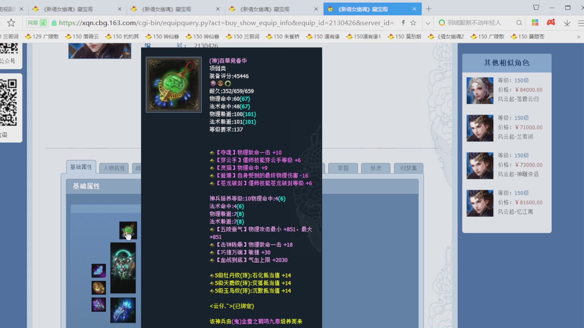Click the 网易 证 site certificate badge

click(x=37, y=23)
